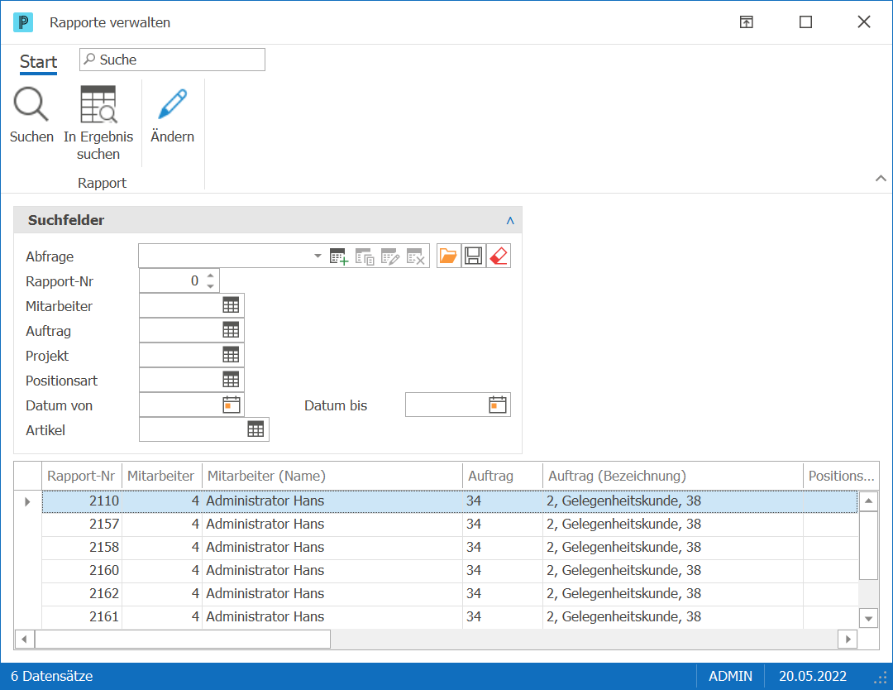Image resolution: width=893 pixels, height=690 pixels.
Task: Select Rapport-Nr 2162 cell
Action: 82,594
